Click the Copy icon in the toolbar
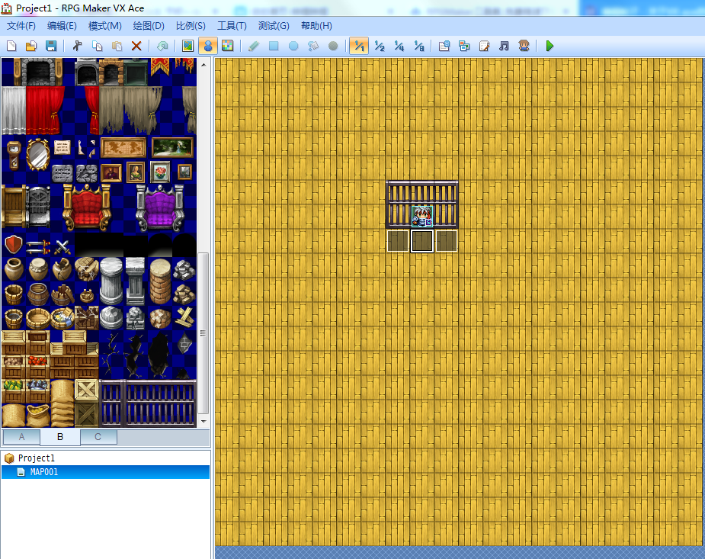This screenshot has height=559, width=705. click(x=97, y=46)
